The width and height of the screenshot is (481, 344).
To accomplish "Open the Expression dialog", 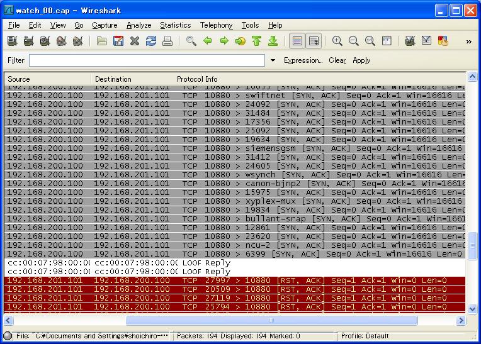I will point(303,60).
